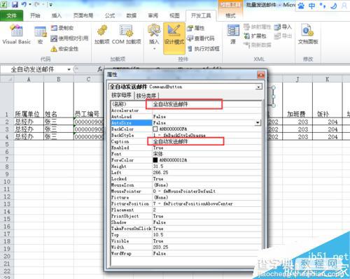Select the 按字母序 alphabetic tab
Screen dimensions: 350x279
[121, 95]
